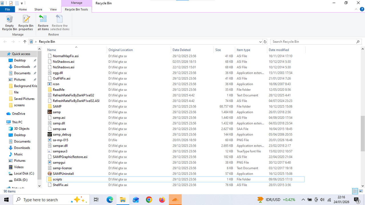Select the ogg.dll file
The width and height of the screenshot is (365, 205).
click(58, 73)
